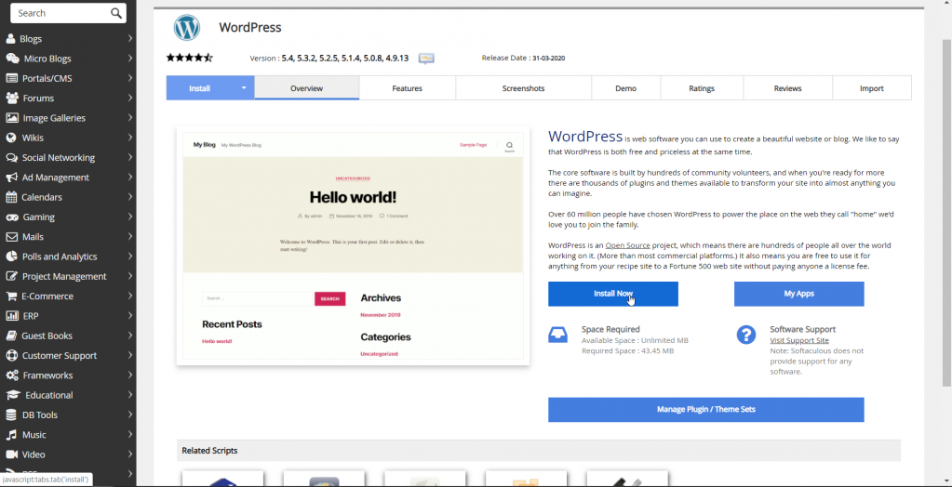Click the Wikis globe icon
Screen dimensions: 952x487
click(x=11, y=138)
